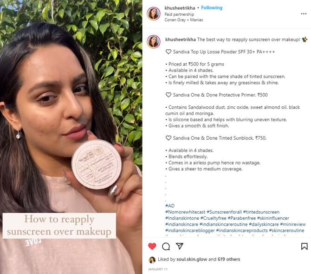Open khusheetrikha username in post header
Viewport: 311px width, 274px height.
pos(180,8)
